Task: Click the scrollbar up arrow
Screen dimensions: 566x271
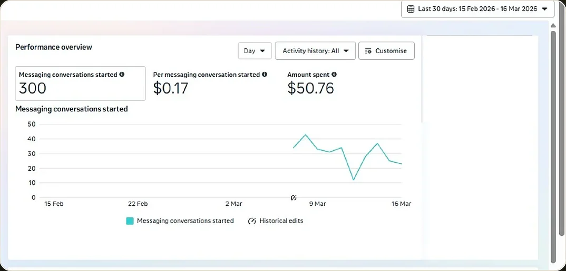Action: pyautogui.click(x=553, y=26)
